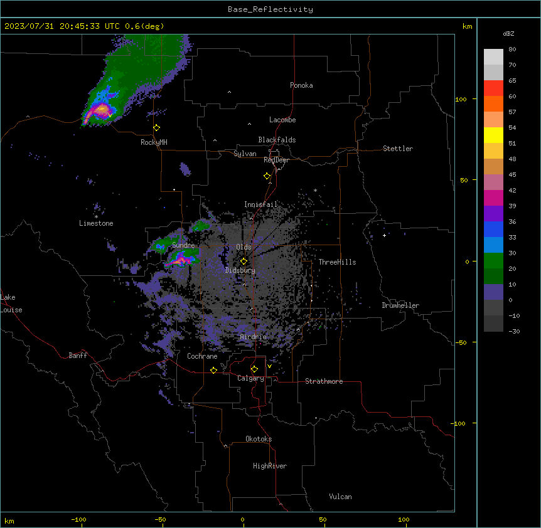The image size is (541, 528).
Task: Click the green 30 dBZ legend swatch
Action: [x=493, y=261]
